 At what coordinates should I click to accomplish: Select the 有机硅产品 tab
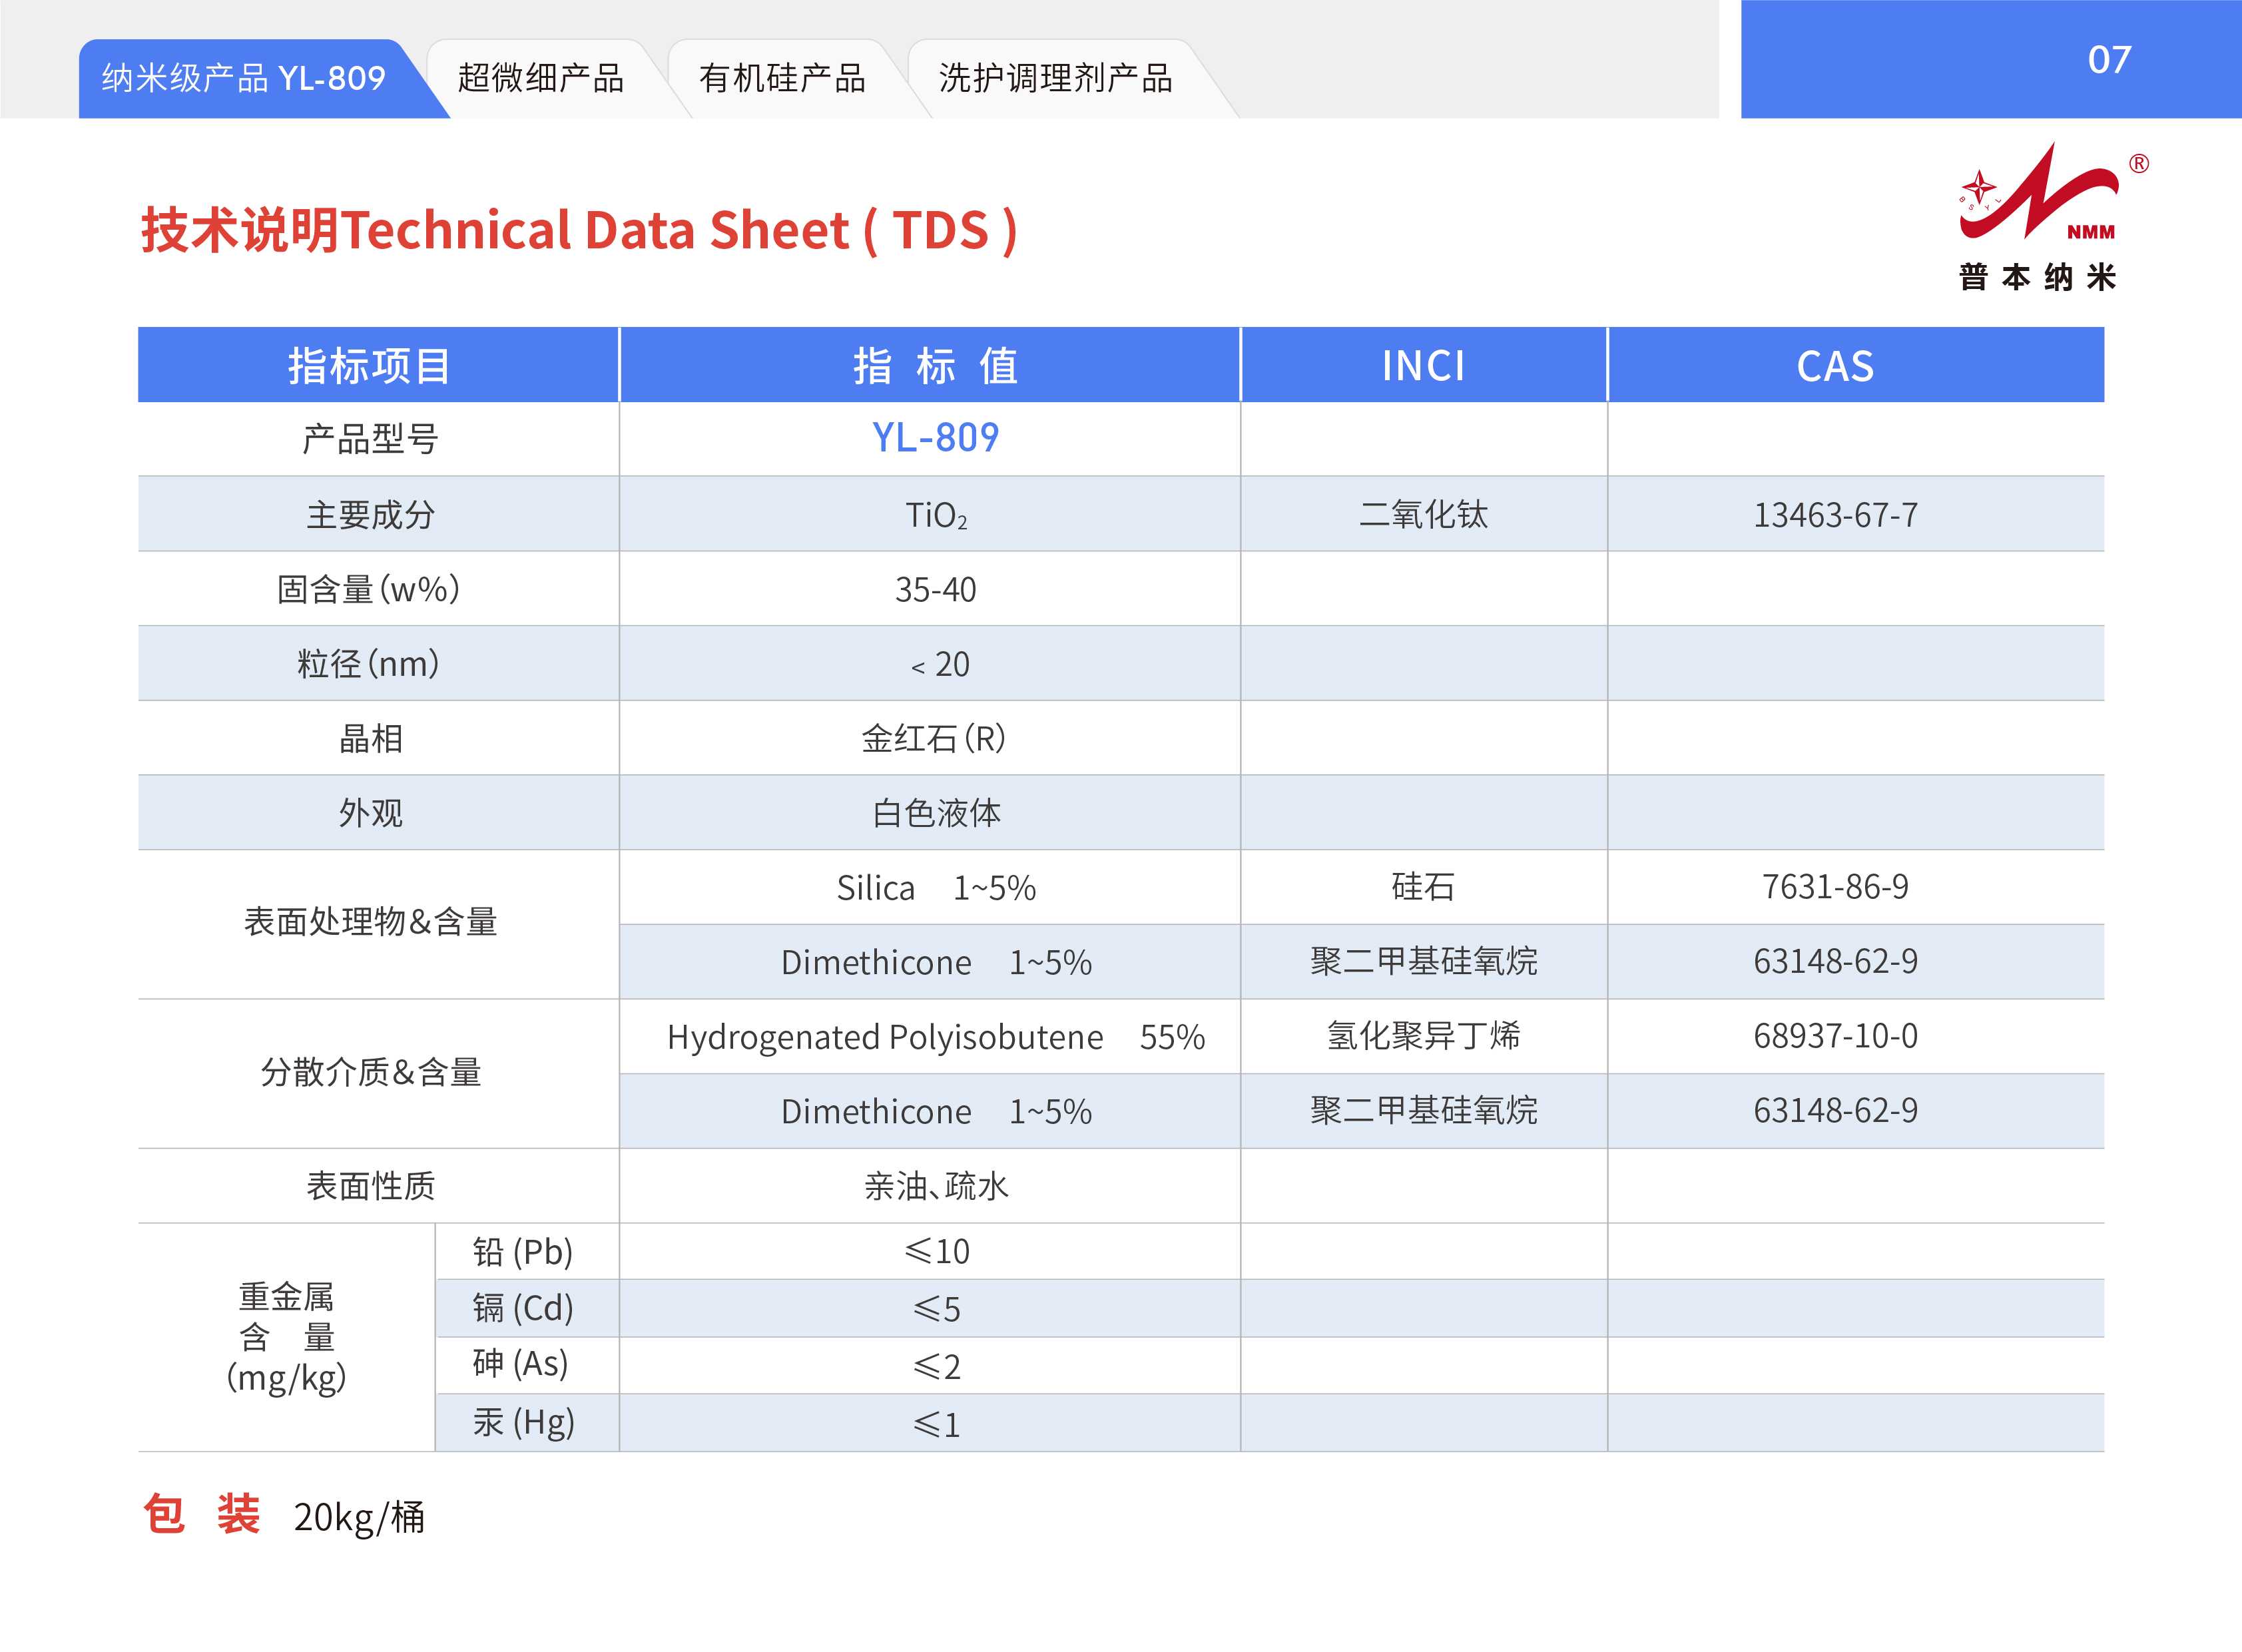[x=782, y=78]
